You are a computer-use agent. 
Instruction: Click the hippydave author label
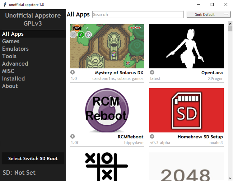tap(134, 143)
